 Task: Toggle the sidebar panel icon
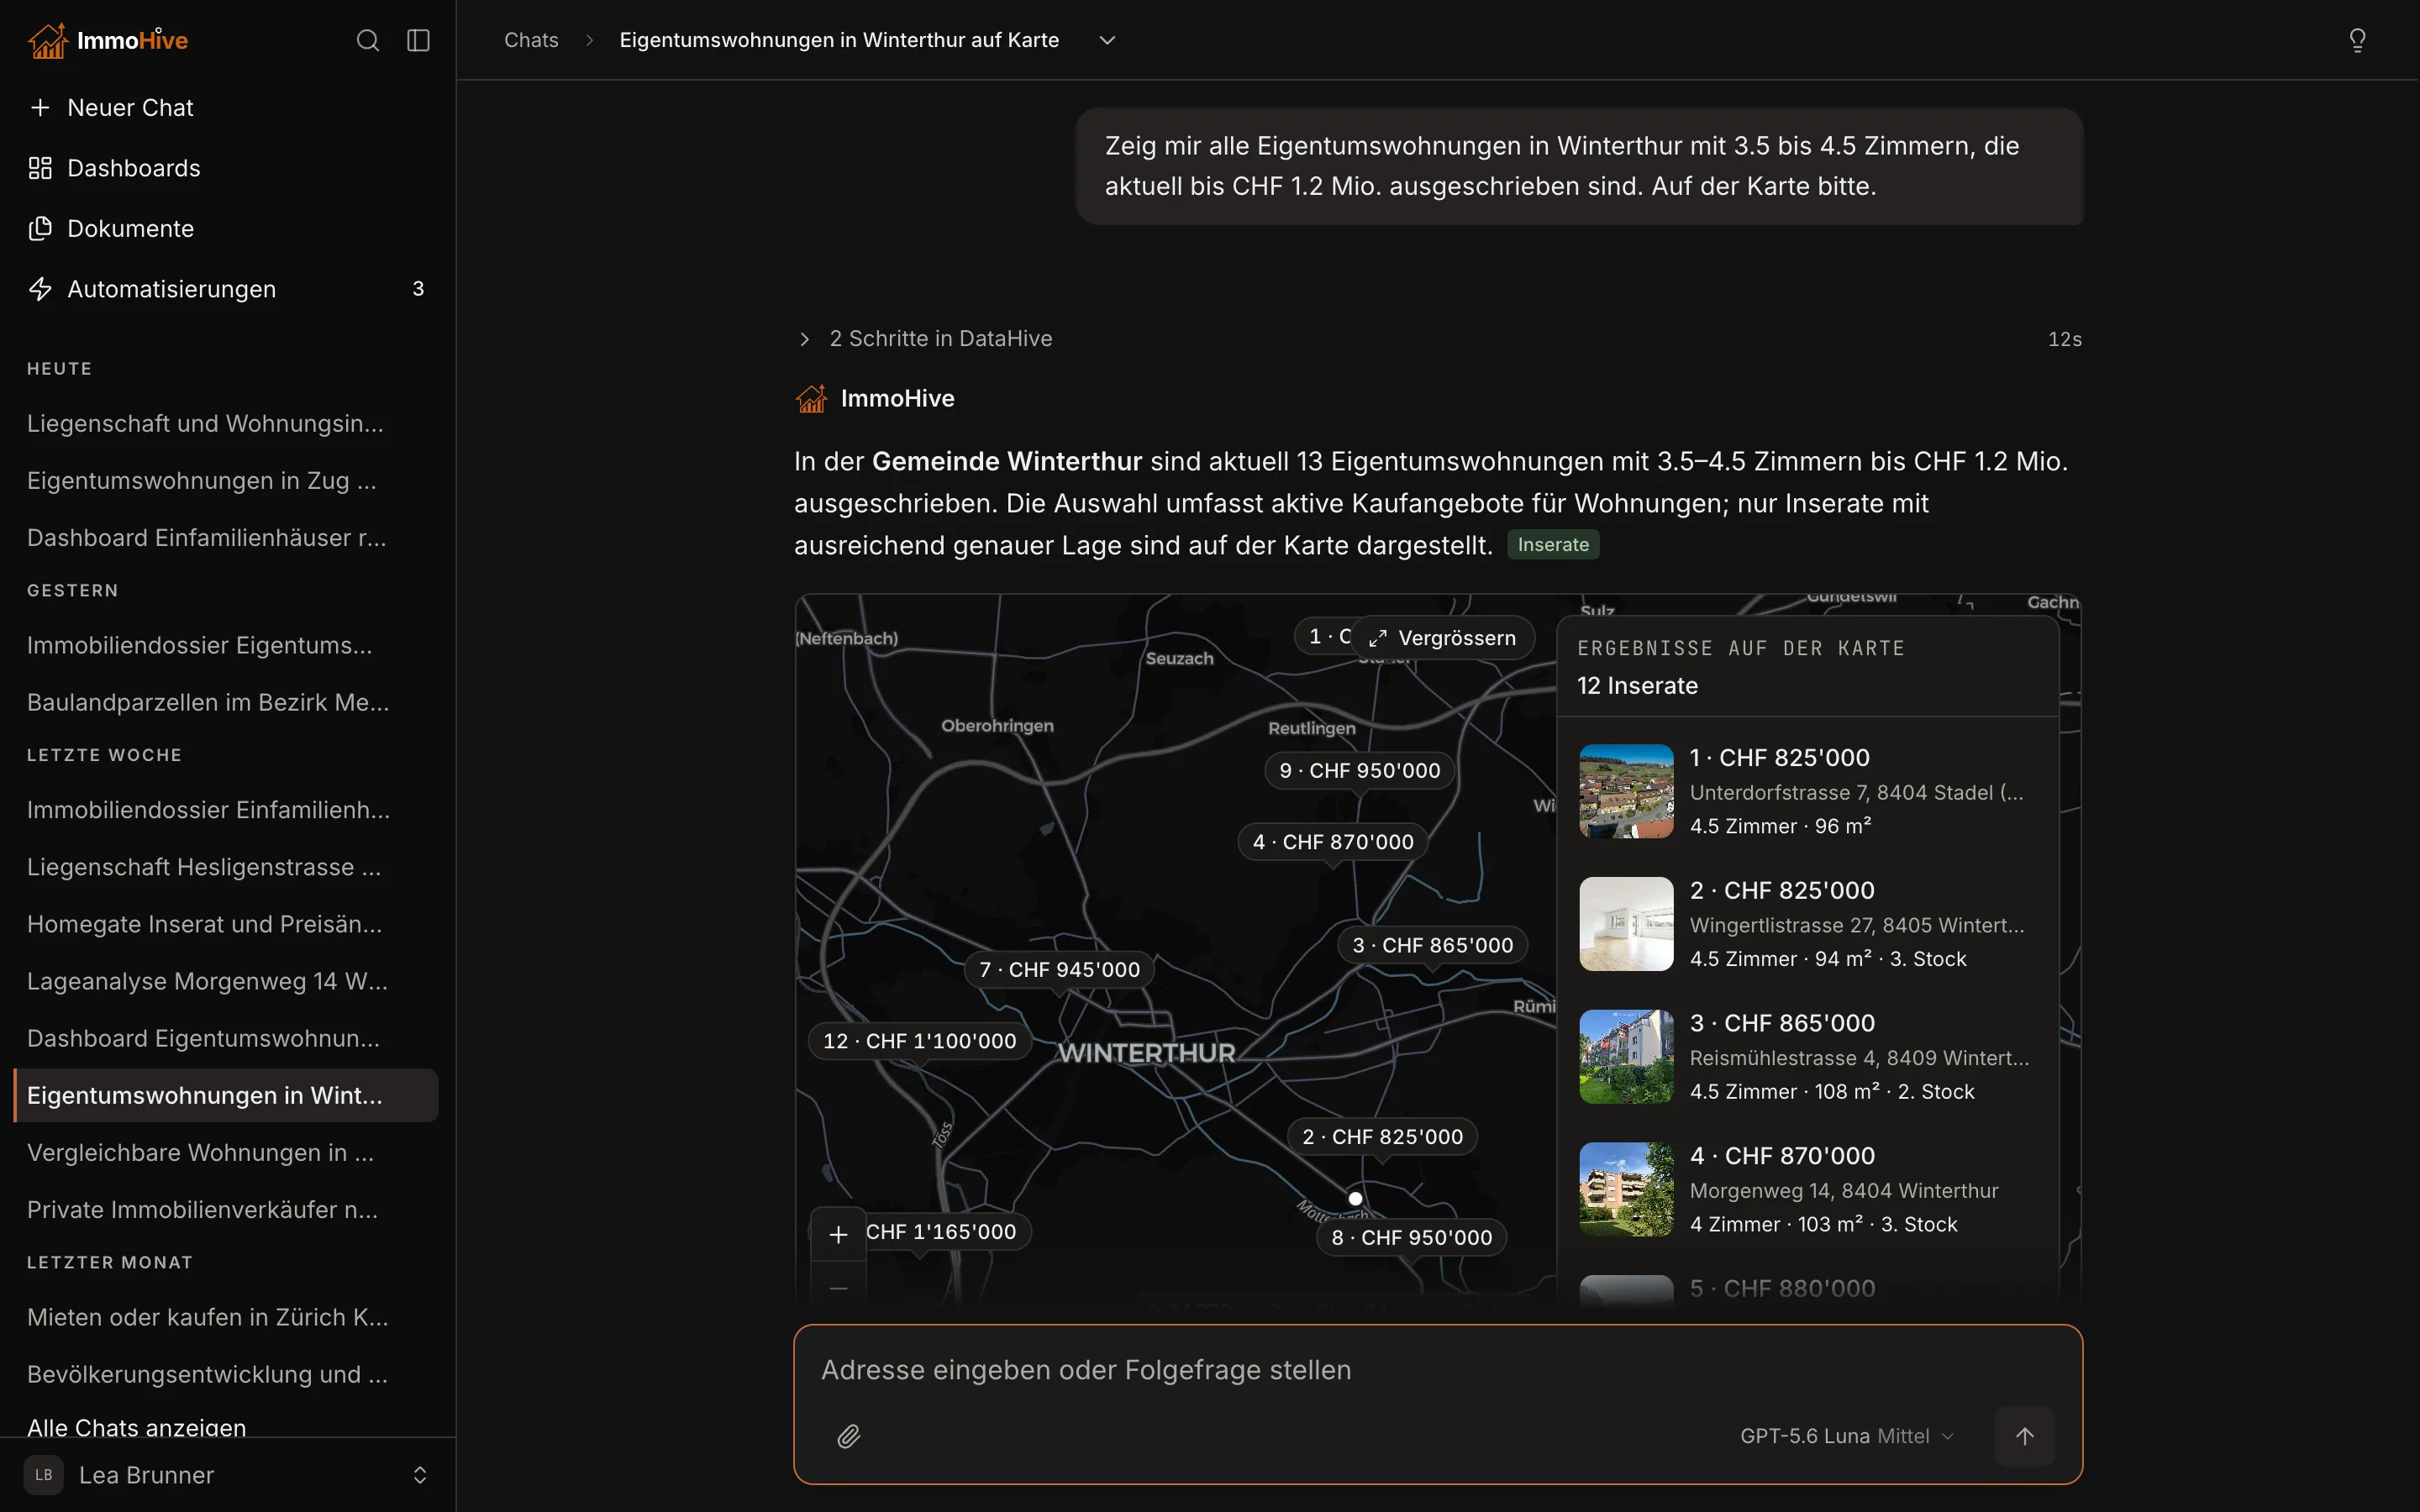(418, 40)
